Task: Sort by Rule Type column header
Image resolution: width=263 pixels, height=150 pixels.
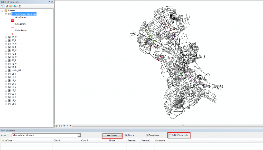Action: 7,141
